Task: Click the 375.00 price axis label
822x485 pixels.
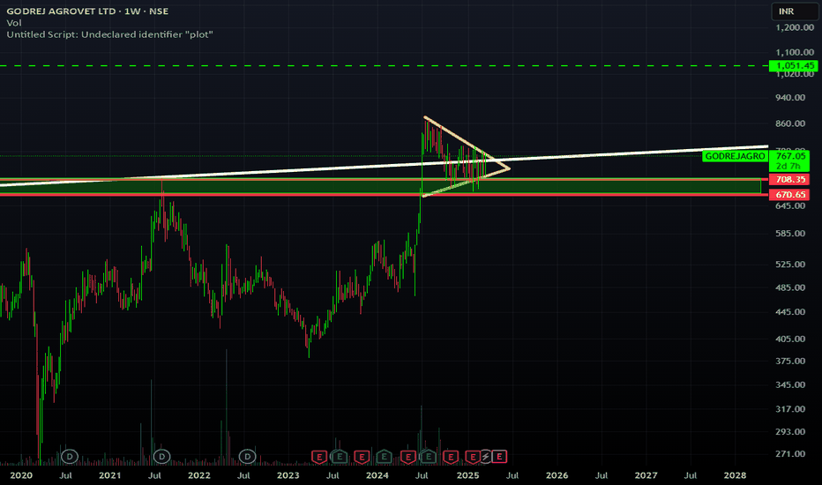Action: tap(790, 361)
